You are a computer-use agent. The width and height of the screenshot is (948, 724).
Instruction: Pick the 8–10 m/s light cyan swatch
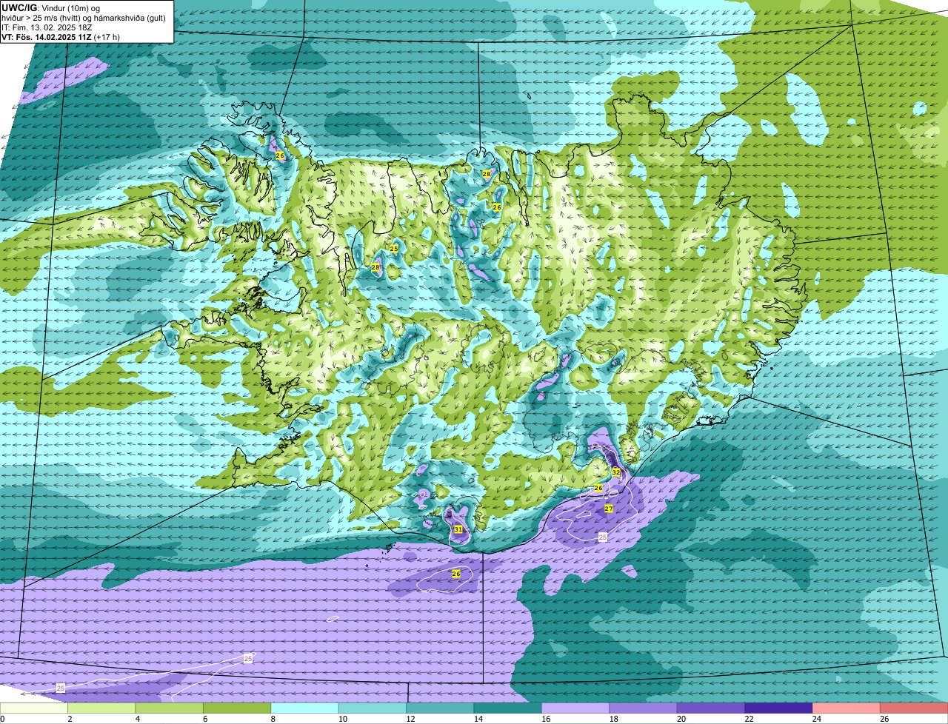[304, 708]
